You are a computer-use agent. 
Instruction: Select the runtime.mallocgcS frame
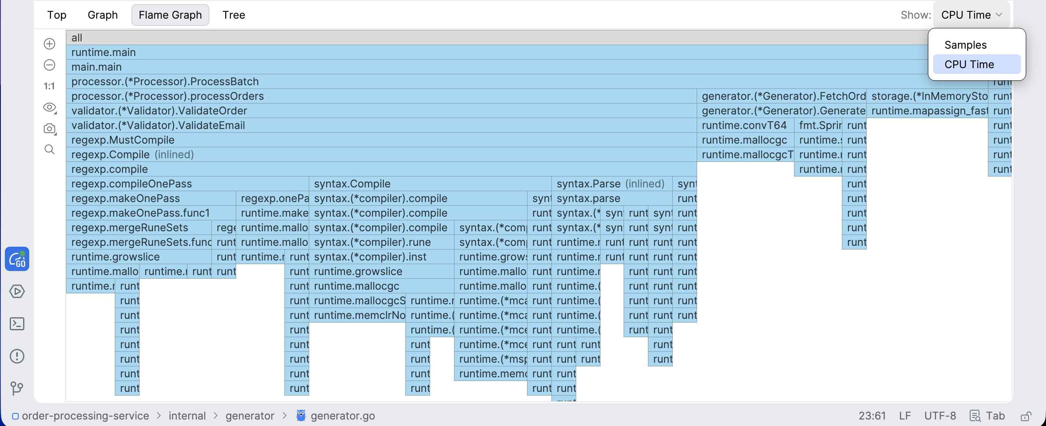point(357,301)
